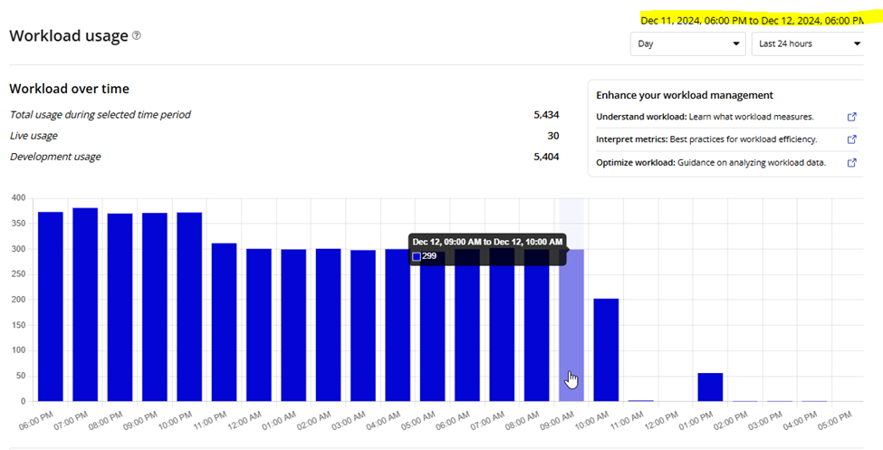Open the Last 24 hours range dropdown

[808, 43]
